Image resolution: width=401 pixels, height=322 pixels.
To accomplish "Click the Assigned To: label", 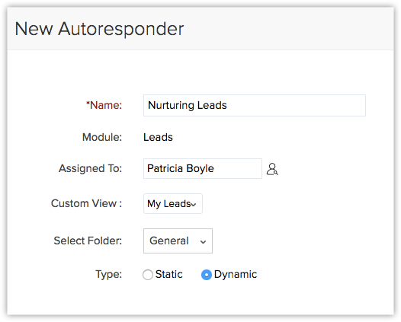I will pos(90,168).
